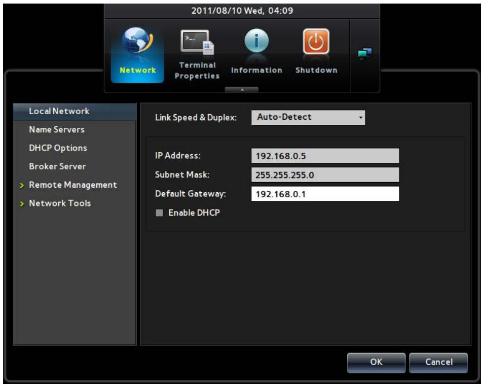Click the Default Gateway field
The width and height of the screenshot is (482, 385).
[x=325, y=194]
